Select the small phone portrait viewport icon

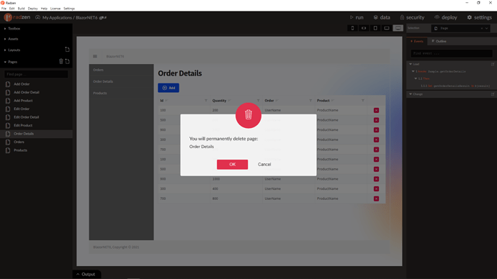352,28
